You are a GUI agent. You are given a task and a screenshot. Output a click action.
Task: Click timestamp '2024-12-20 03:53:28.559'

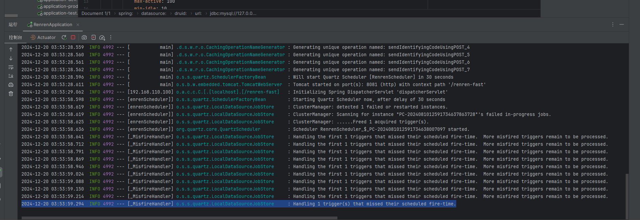click(52, 47)
